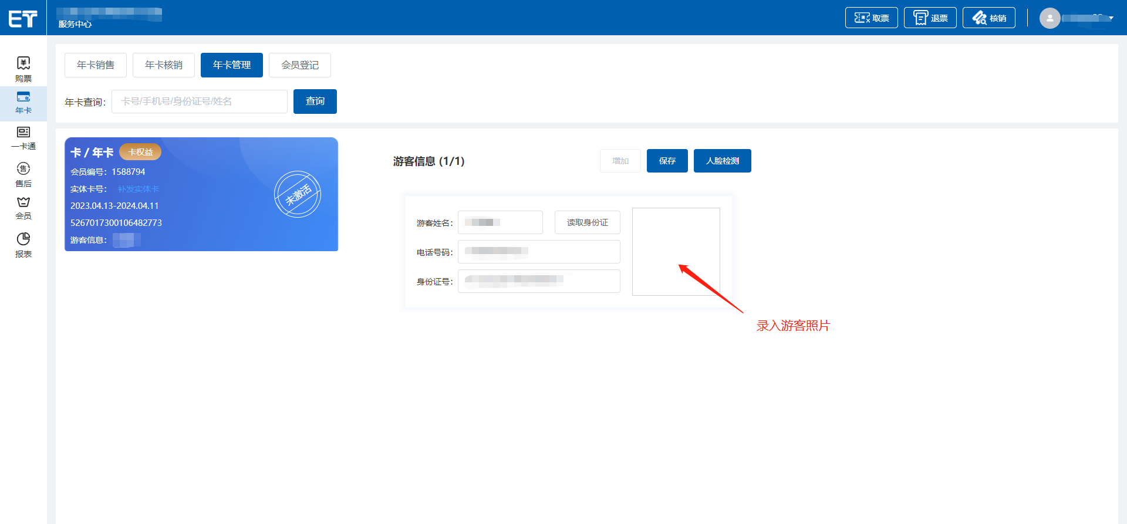This screenshot has width=1127, height=524.
Task: Open the 报表 reports sidebar icon
Action: click(23, 245)
